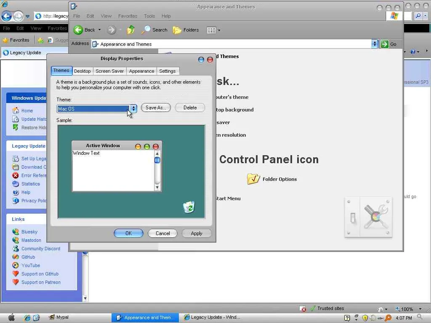Open the GitHub link in Links
This screenshot has height=323, width=431.
(x=28, y=257)
